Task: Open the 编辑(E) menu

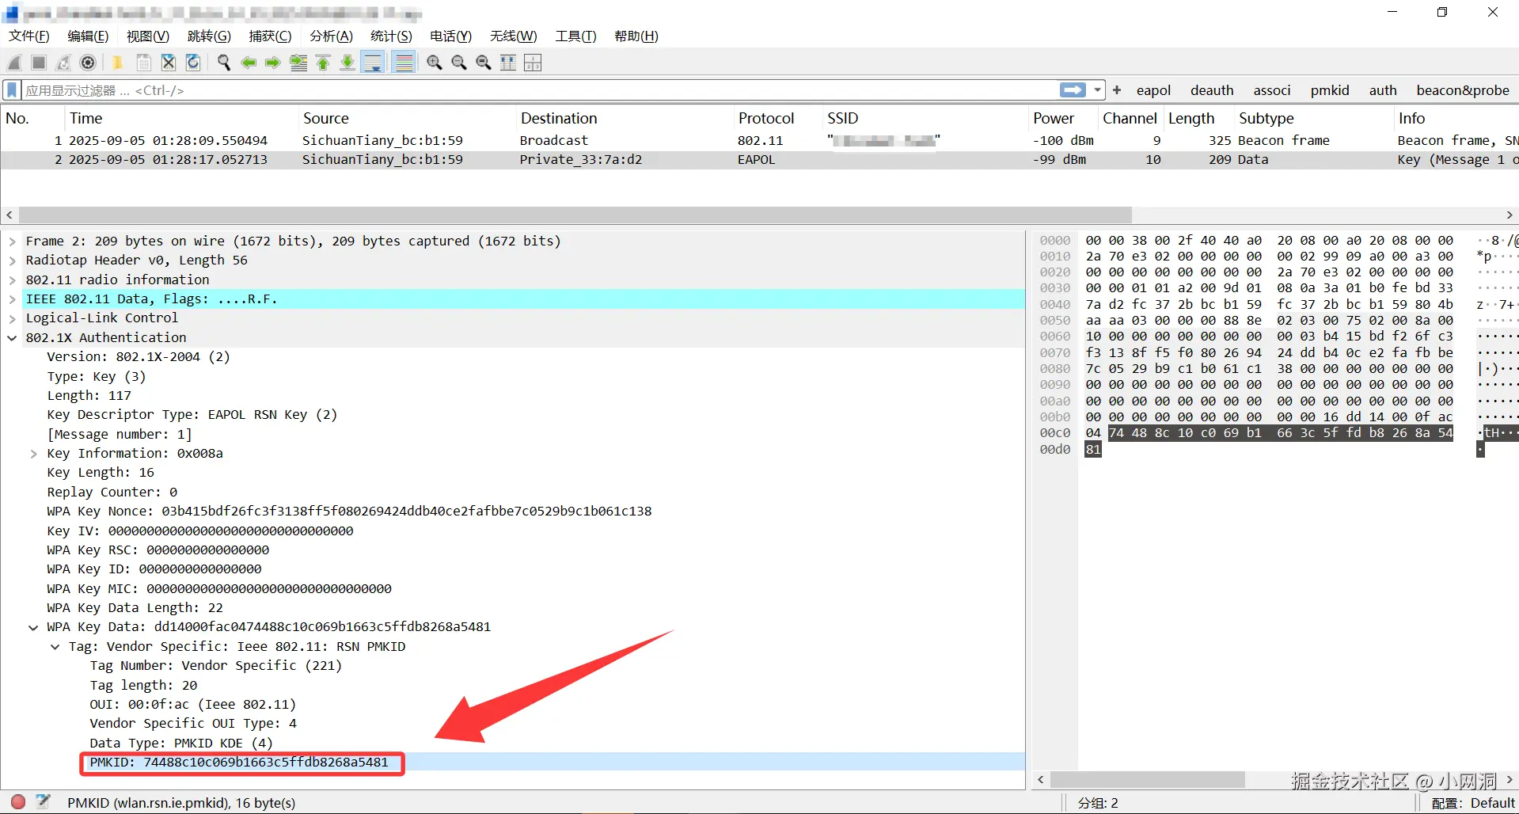Action: (x=88, y=36)
